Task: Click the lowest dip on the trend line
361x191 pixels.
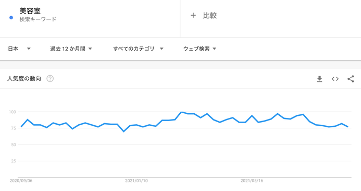Action: coord(123,132)
